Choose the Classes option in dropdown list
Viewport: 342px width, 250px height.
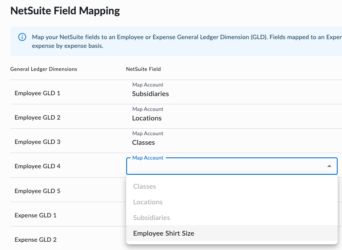point(232,187)
